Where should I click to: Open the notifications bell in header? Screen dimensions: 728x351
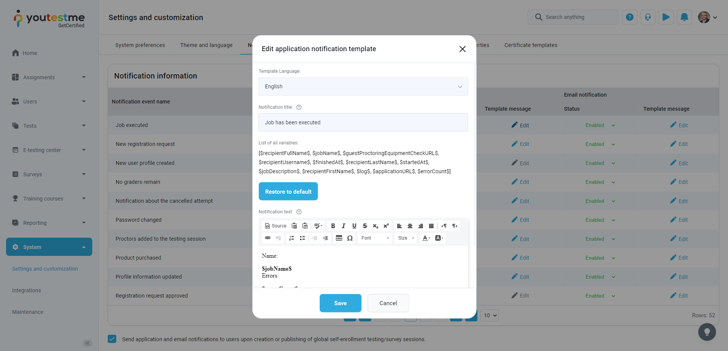point(684,17)
